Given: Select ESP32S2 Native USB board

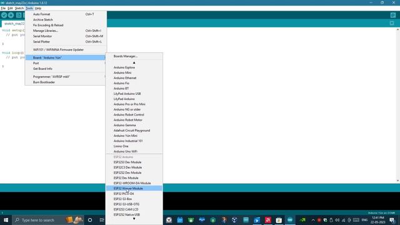Looking at the screenshot, I should 134,214.
